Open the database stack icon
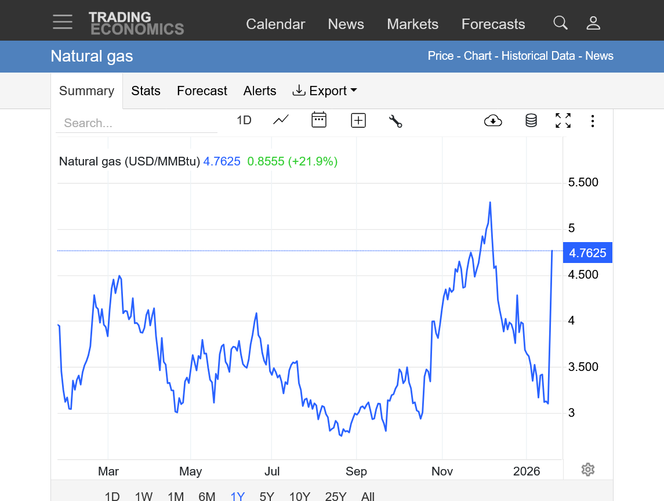The image size is (664, 501). (531, 121)
